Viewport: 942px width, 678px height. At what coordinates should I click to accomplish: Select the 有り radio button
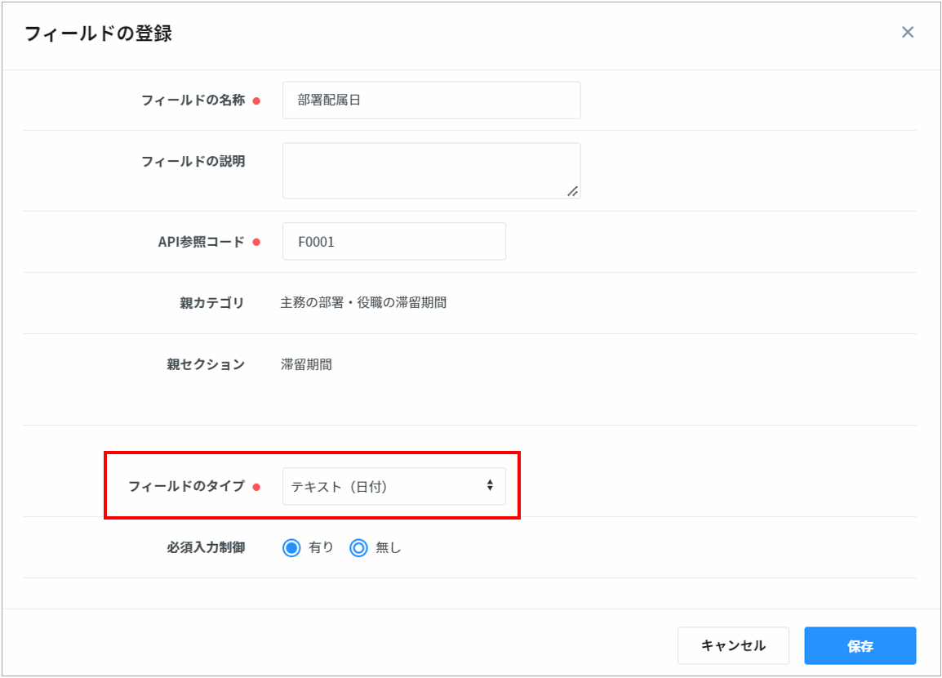coord(292,548)
